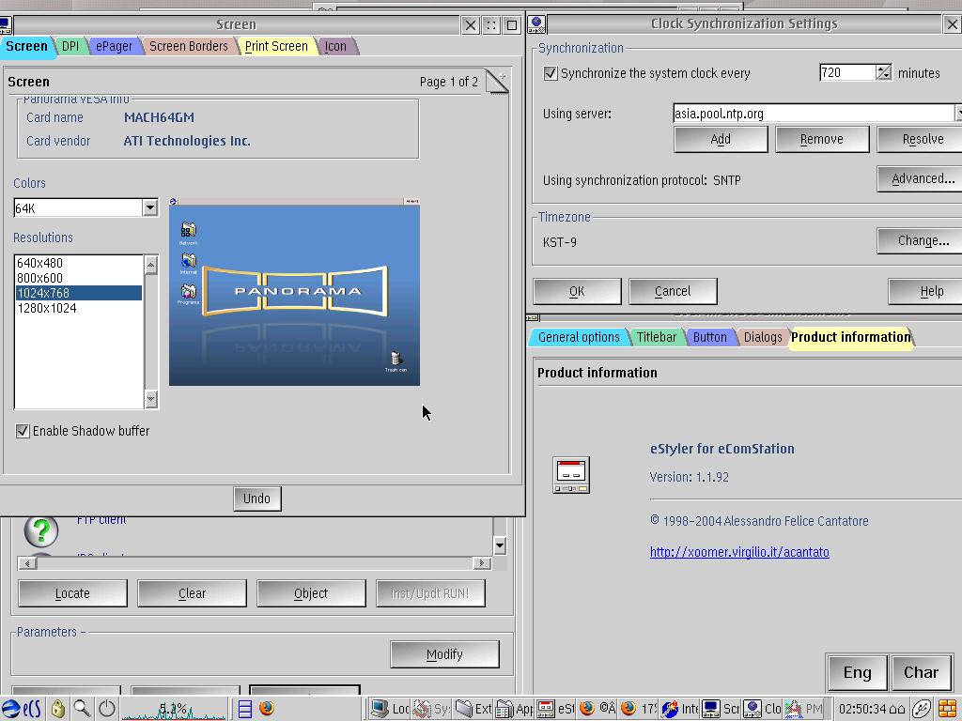Confirm clock settings with OK
The height and width of the screenshot is (721, 962).
click(578, 291)
